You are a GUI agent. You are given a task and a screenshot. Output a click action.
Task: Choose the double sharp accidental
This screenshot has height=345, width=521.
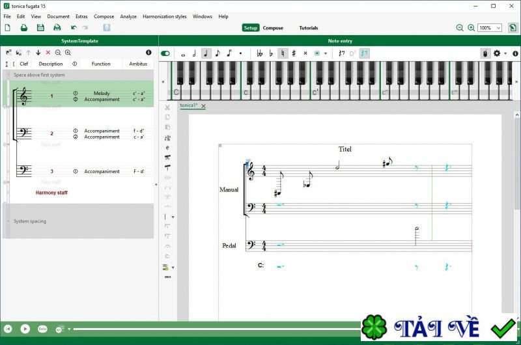tap(305, 53)
